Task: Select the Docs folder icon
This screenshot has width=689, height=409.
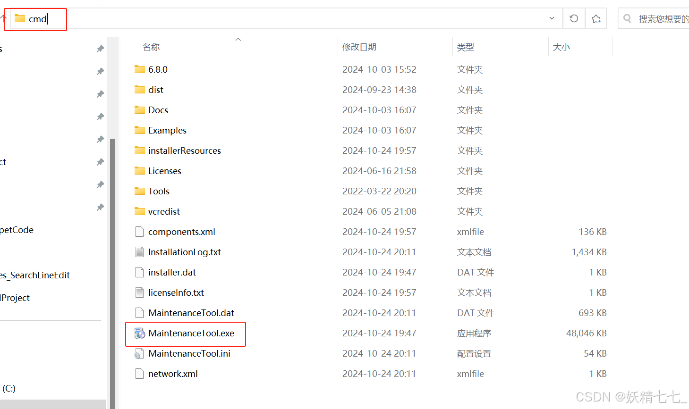Action: (139, 110)
